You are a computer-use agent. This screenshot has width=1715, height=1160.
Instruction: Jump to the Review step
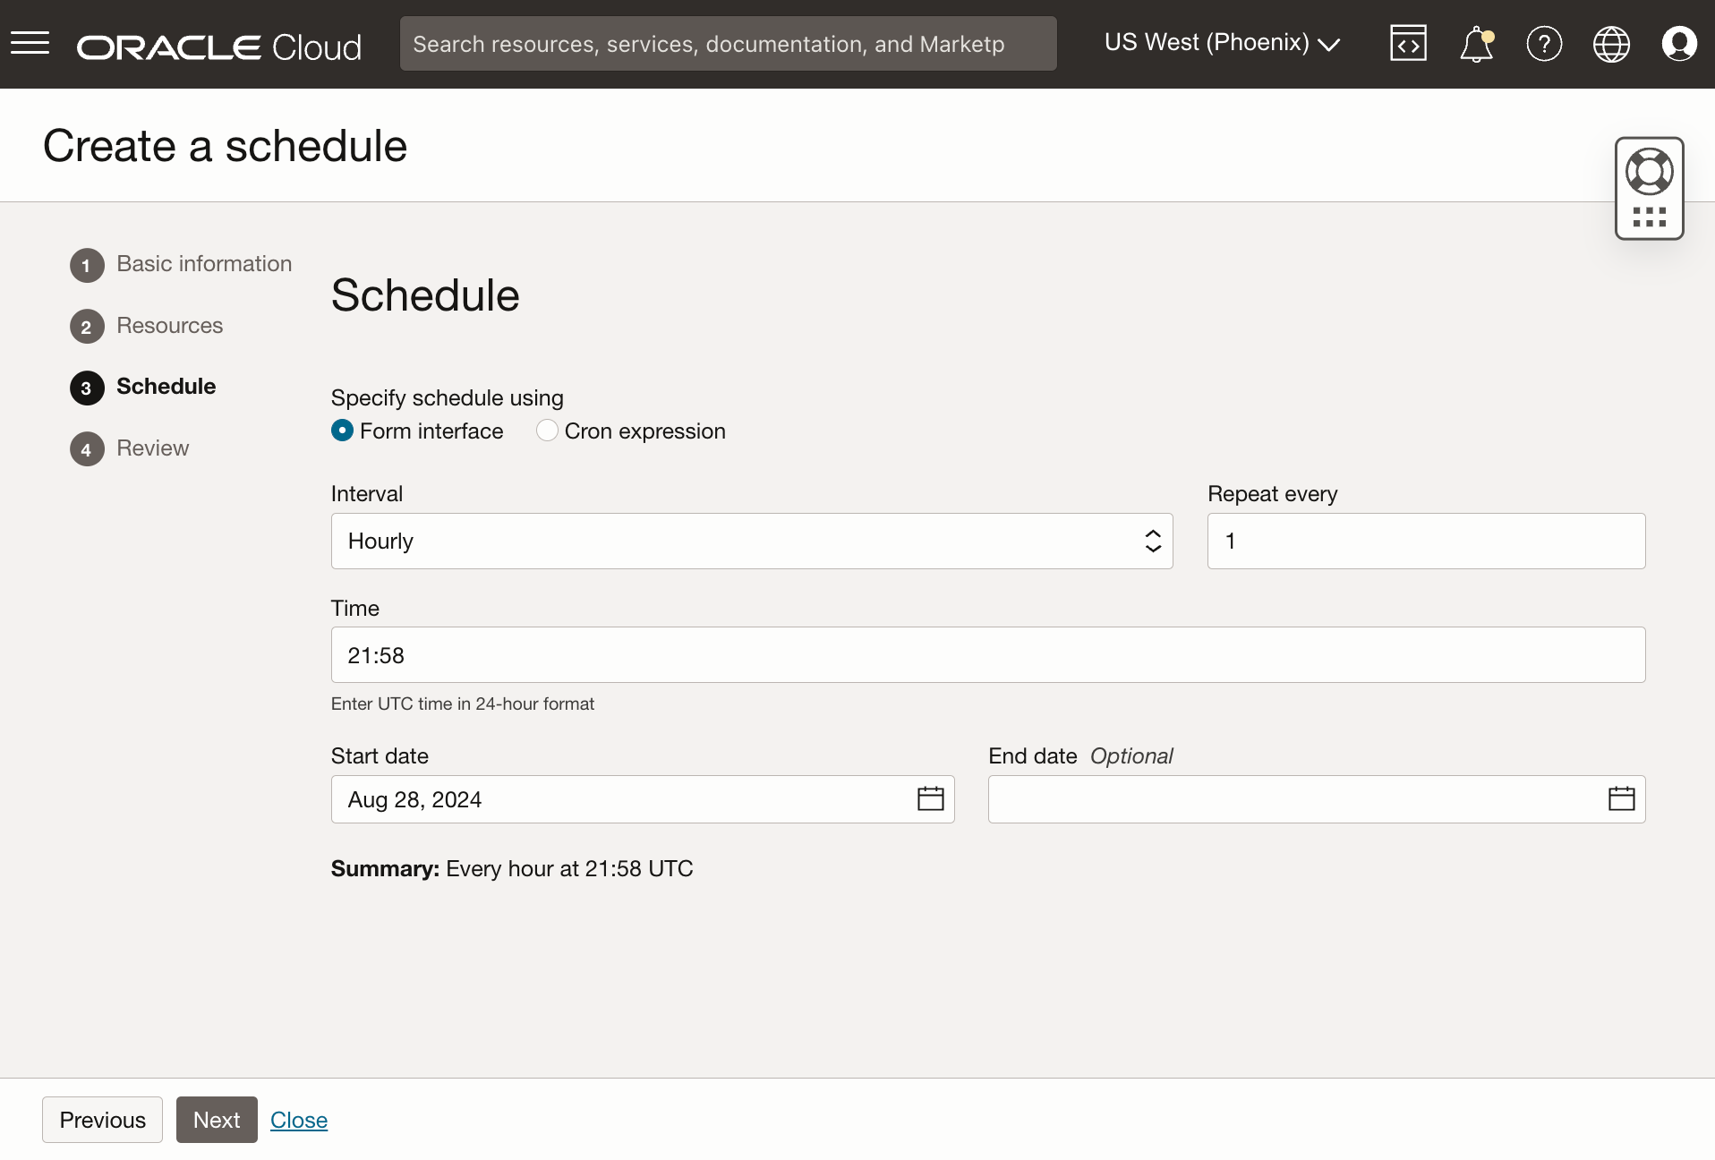[x=152, y=448]
